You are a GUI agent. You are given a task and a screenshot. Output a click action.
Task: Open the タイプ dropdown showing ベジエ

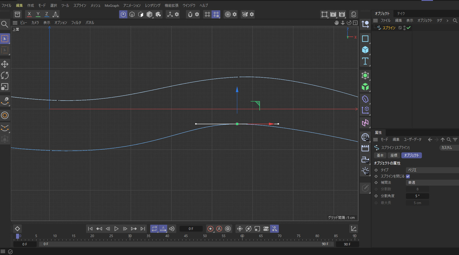tap(432, 170)
